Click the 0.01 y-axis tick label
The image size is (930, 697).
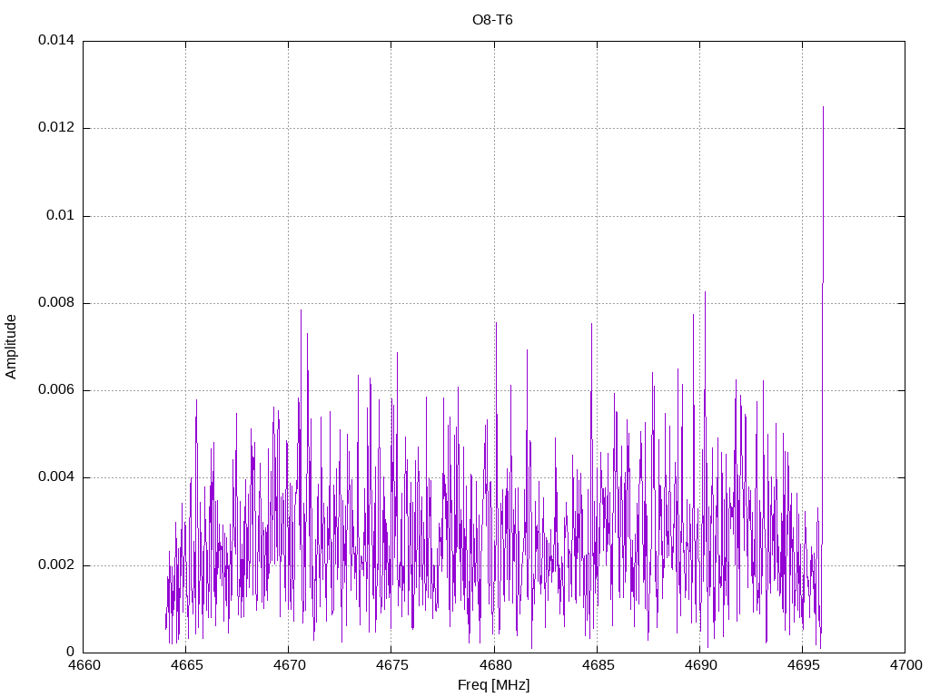click(x=61, y=215)
